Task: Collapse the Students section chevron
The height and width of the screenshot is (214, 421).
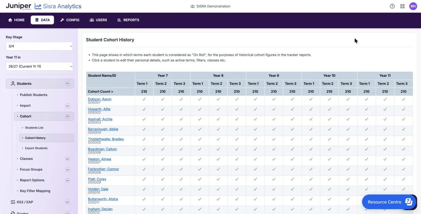Action: [67, 84]
